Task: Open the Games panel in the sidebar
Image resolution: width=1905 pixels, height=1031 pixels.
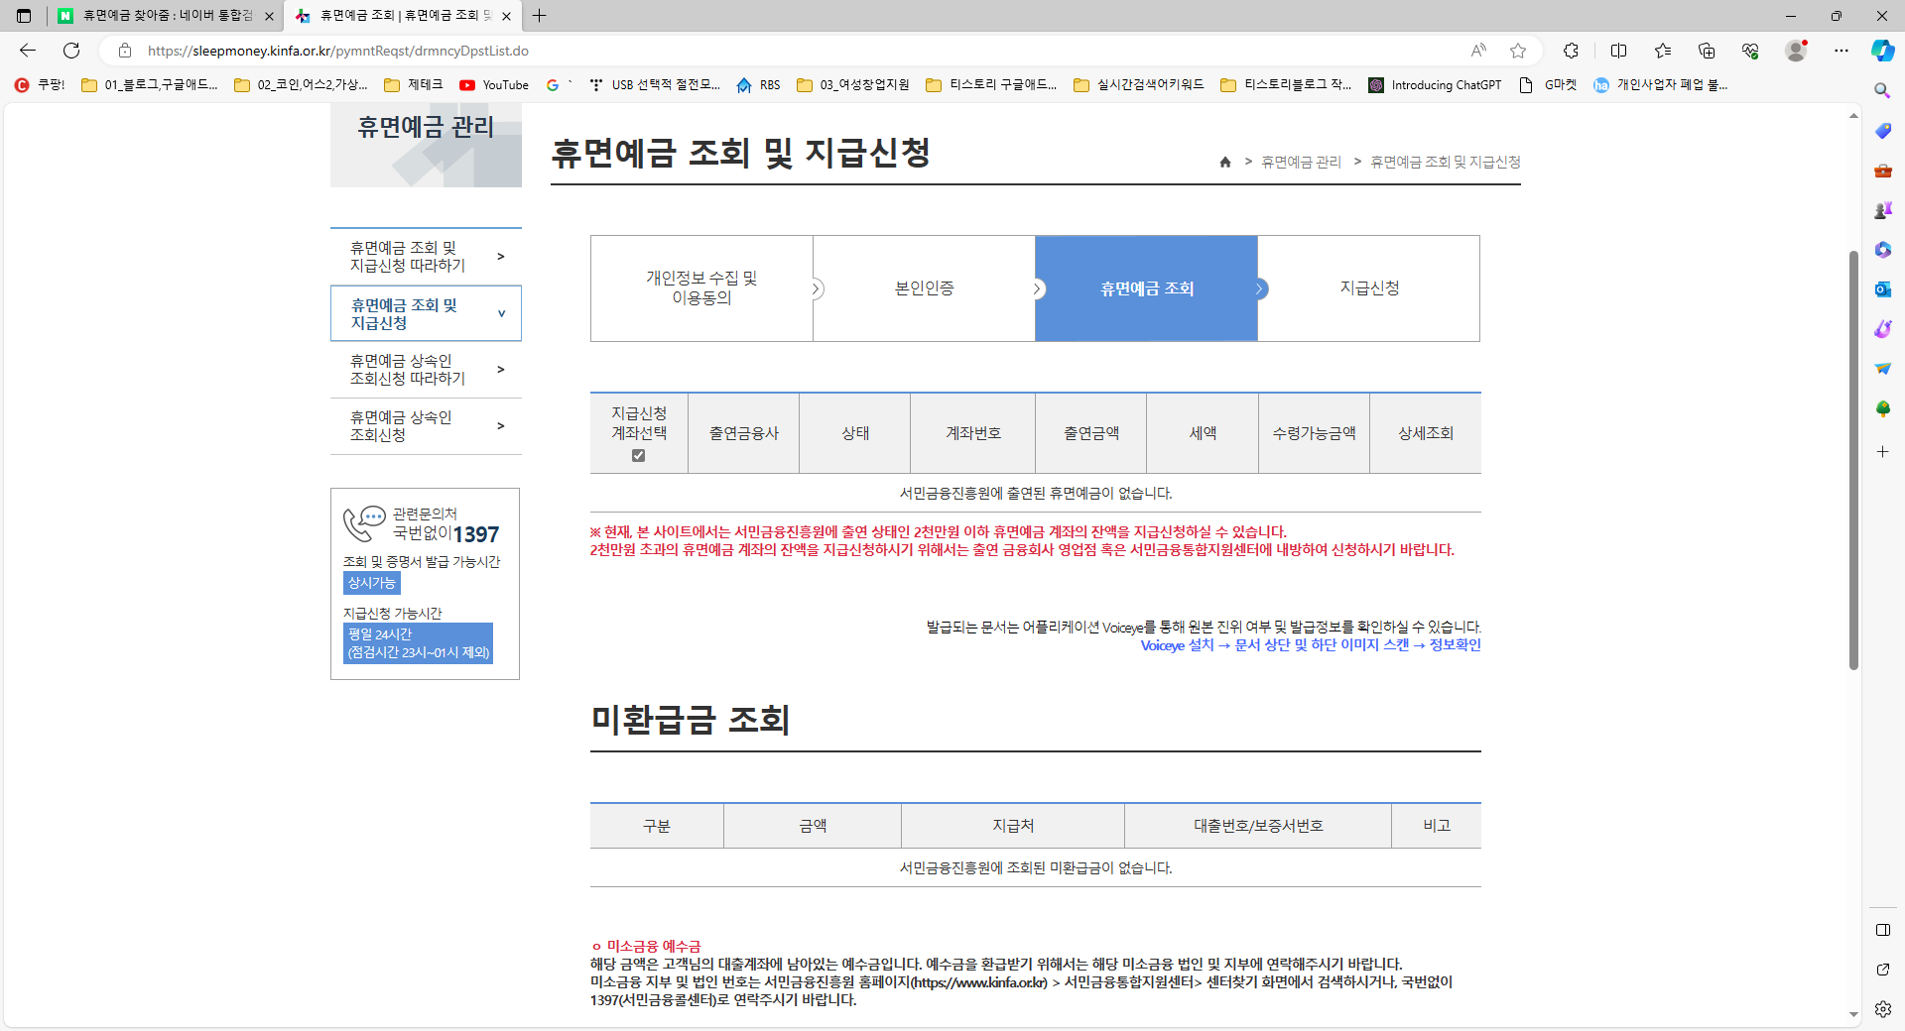Action: point(1881,209)
